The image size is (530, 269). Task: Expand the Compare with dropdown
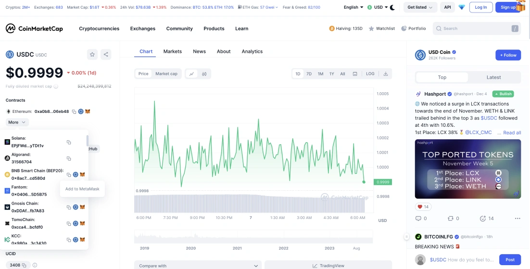pyautogui.click(x=198, y=266)
